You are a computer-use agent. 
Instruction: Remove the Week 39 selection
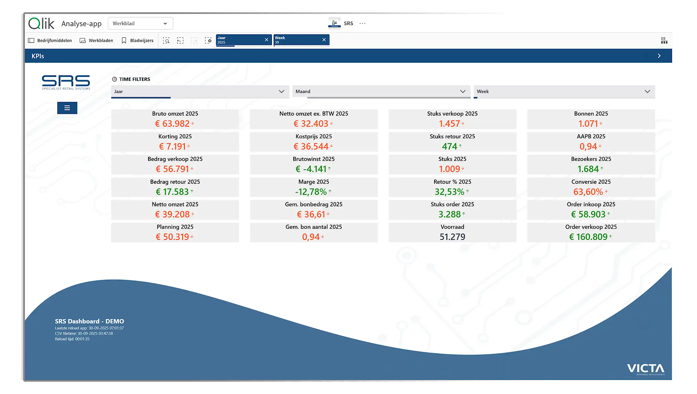[324, 40]
